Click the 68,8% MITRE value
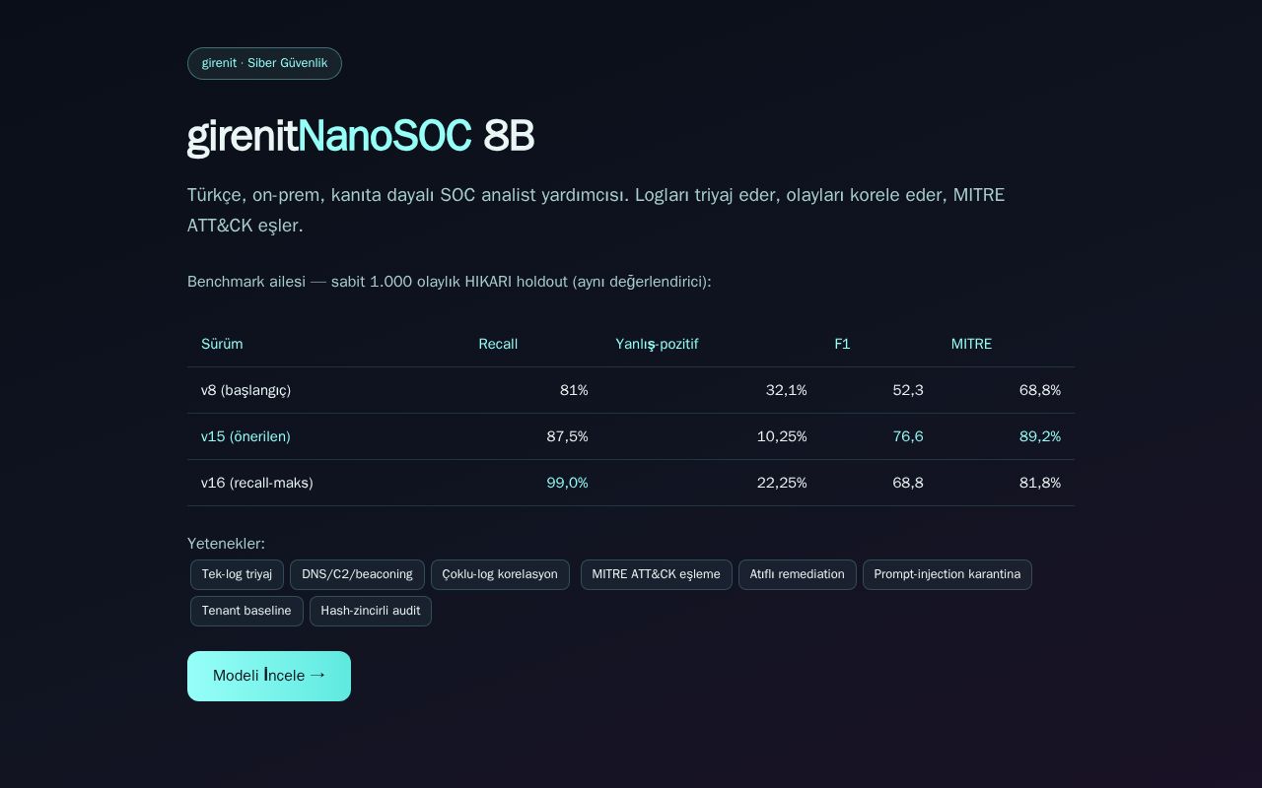 point(1040,390)
